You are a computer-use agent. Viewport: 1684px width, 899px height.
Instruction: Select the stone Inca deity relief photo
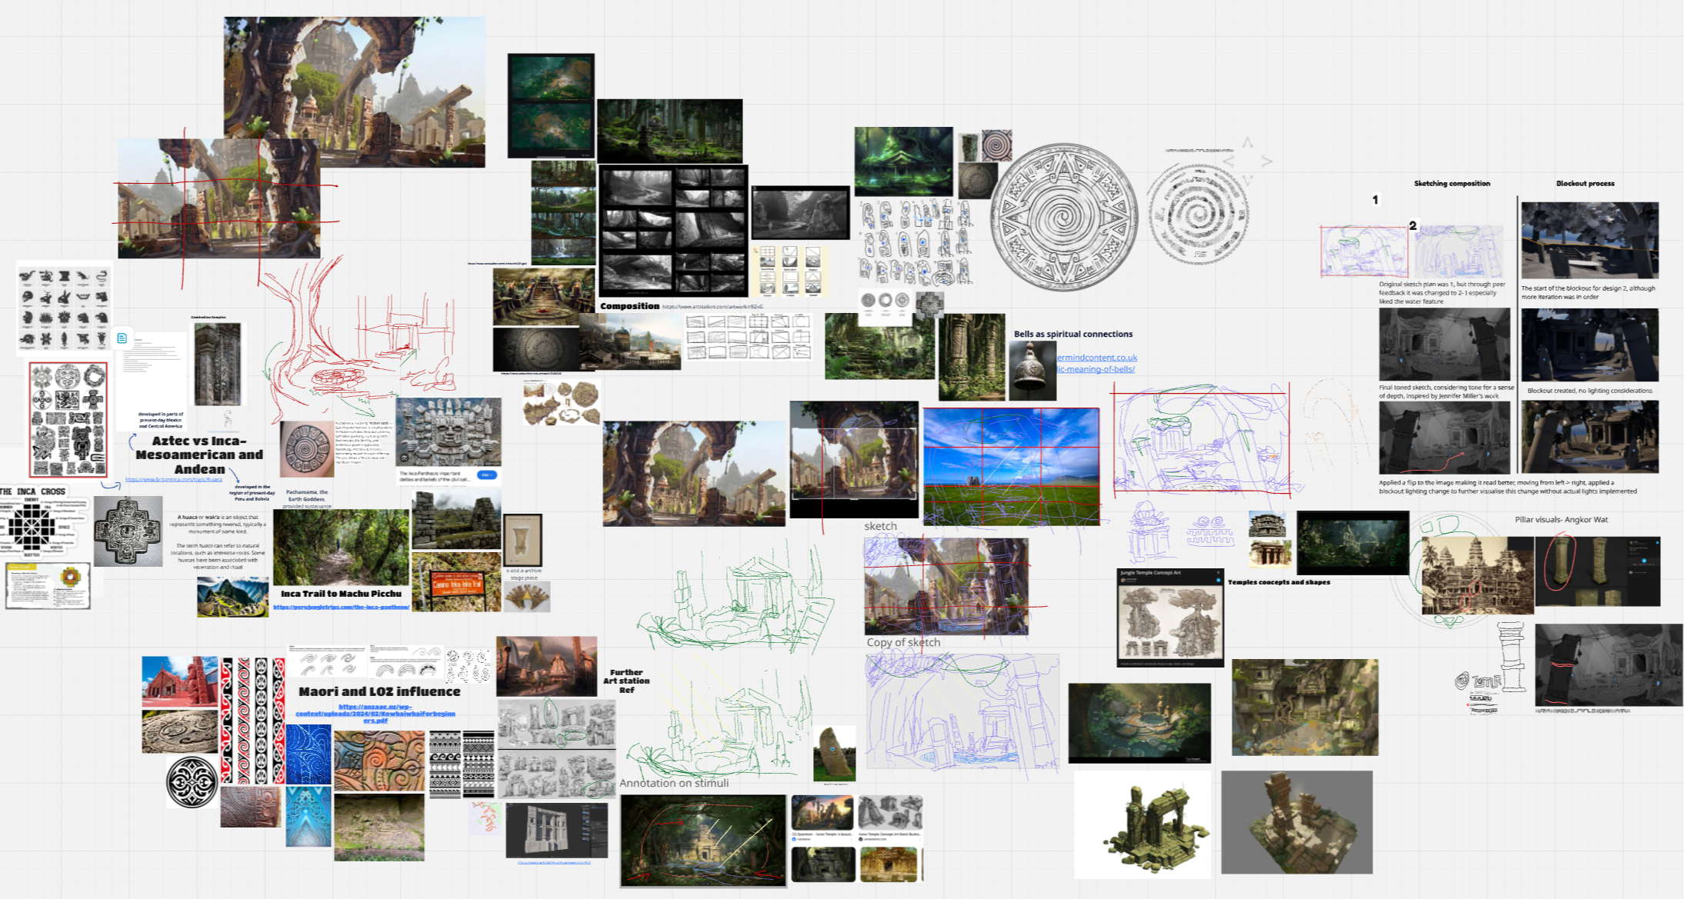pos(449,432)
